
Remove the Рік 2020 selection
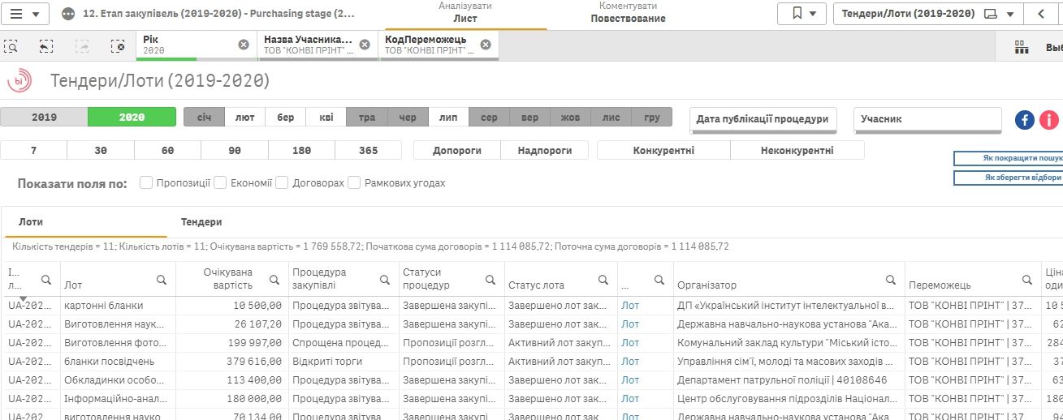(x=244, y=45)
